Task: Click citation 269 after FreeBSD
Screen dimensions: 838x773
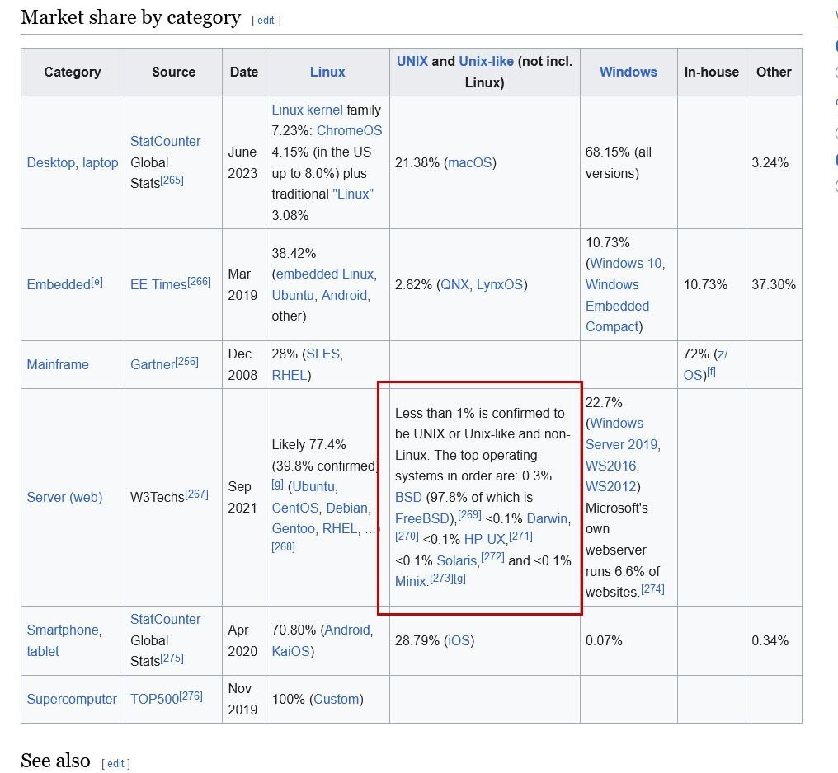Action: point(470,514)
